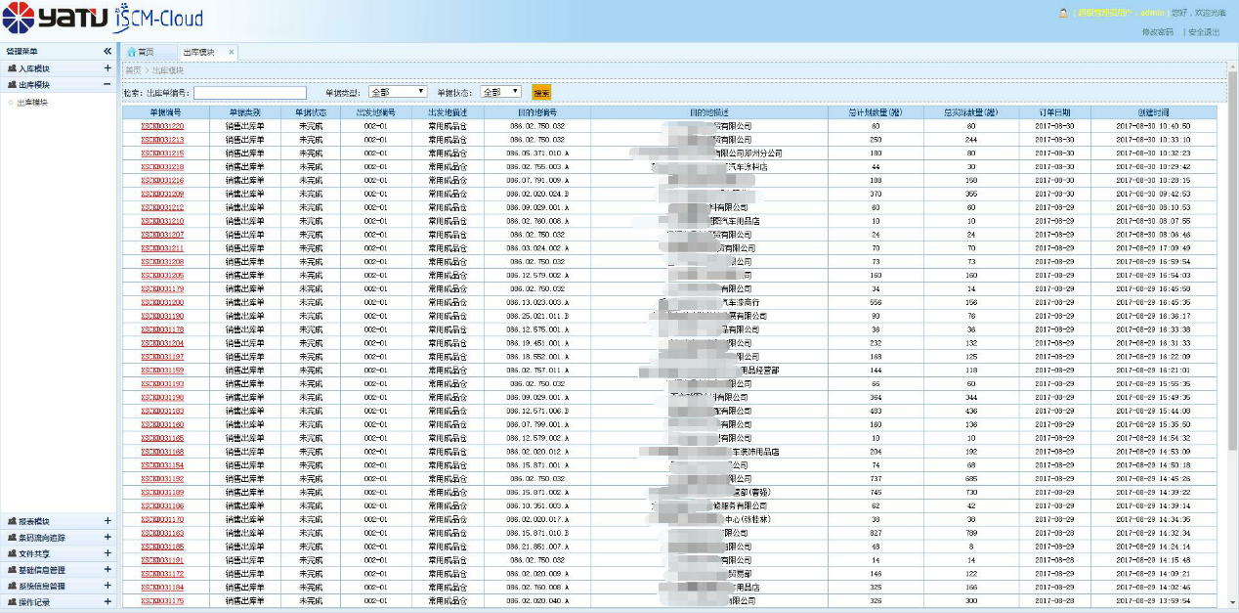Image resolution: width=1239 pixels, height=613 pixels.
Task: Close the 出库模块 tab
Action: [232, 52]
